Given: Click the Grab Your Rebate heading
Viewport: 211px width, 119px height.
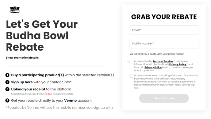Looking at the screenshot, I should [164, 17].
